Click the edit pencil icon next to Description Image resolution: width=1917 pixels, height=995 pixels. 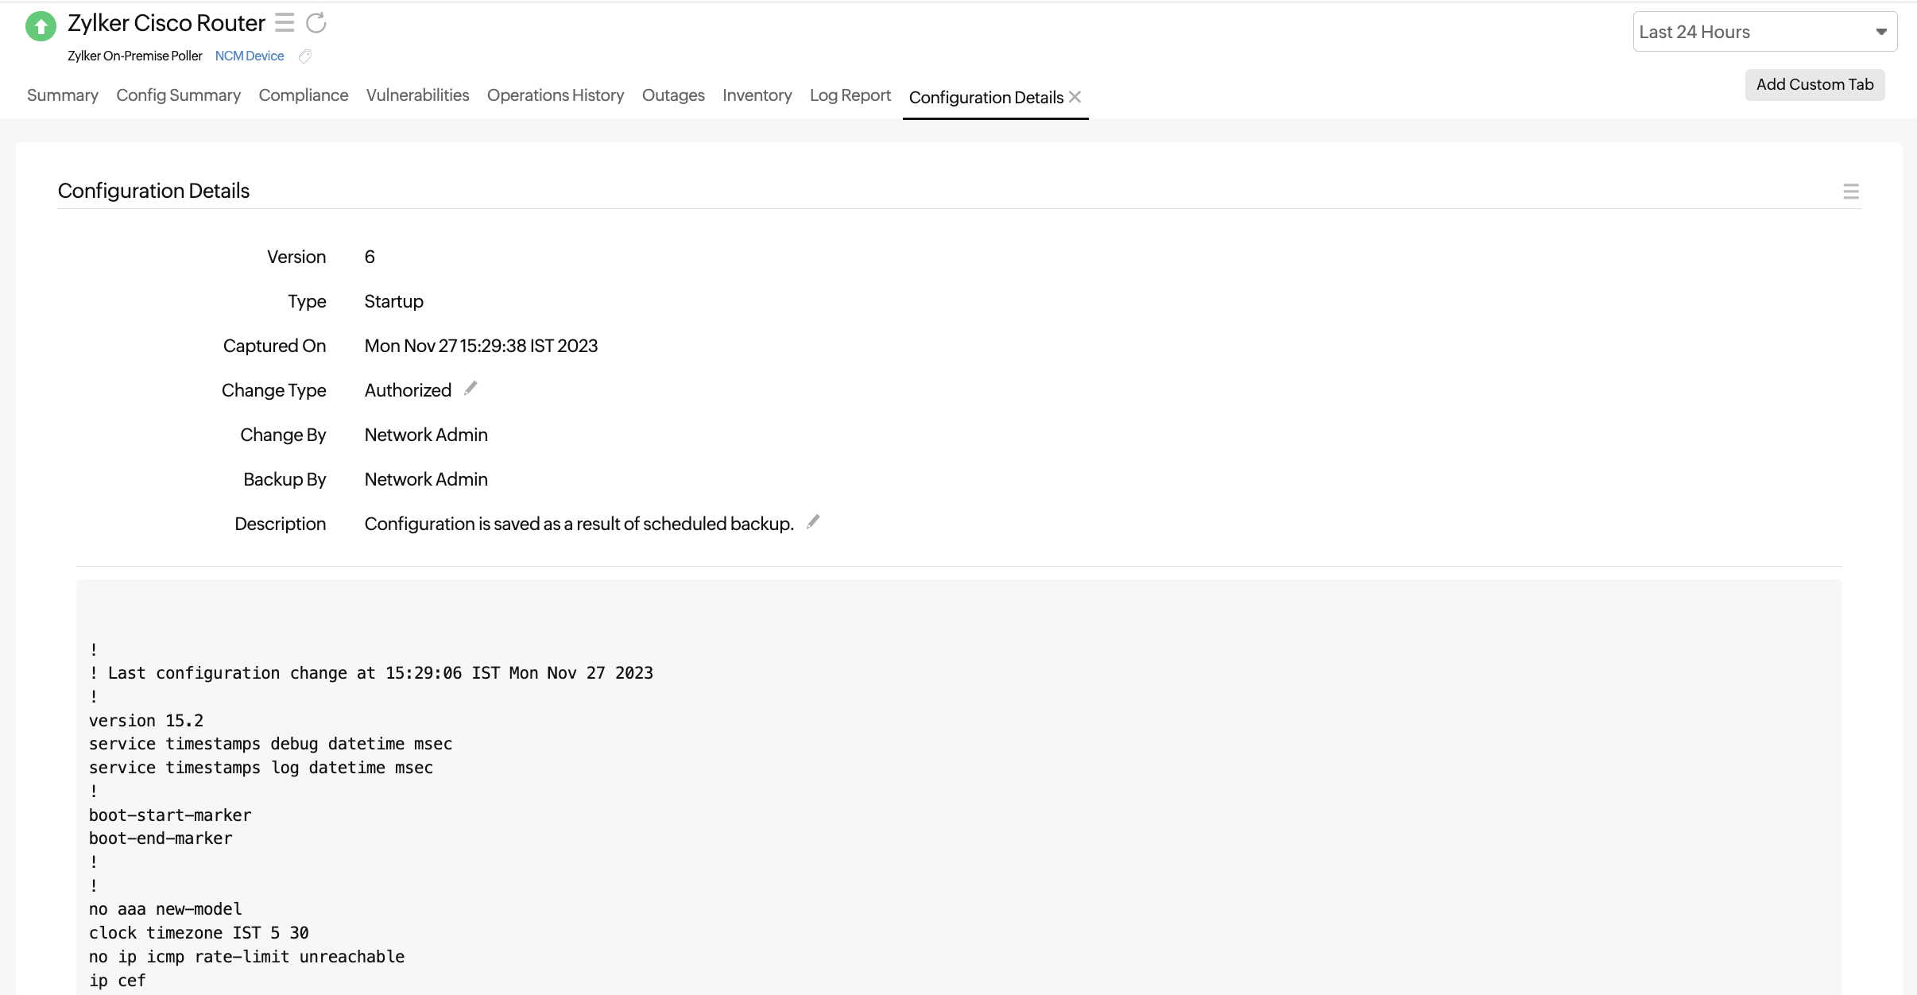814,522
